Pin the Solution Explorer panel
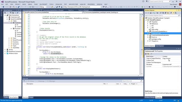182x102 pixels. [x=178, y=10]
